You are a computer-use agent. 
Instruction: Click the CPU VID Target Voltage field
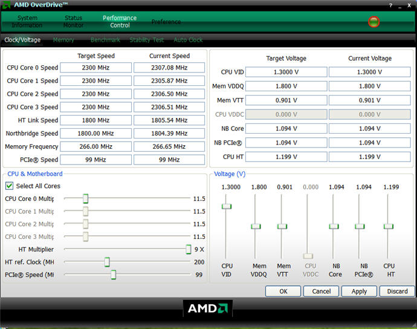286,72
